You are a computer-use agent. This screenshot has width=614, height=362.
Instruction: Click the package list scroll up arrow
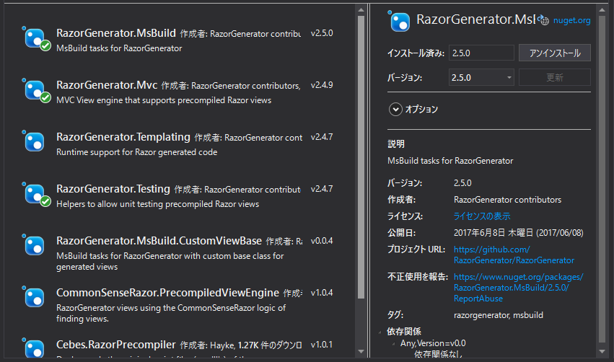point(361,10)
